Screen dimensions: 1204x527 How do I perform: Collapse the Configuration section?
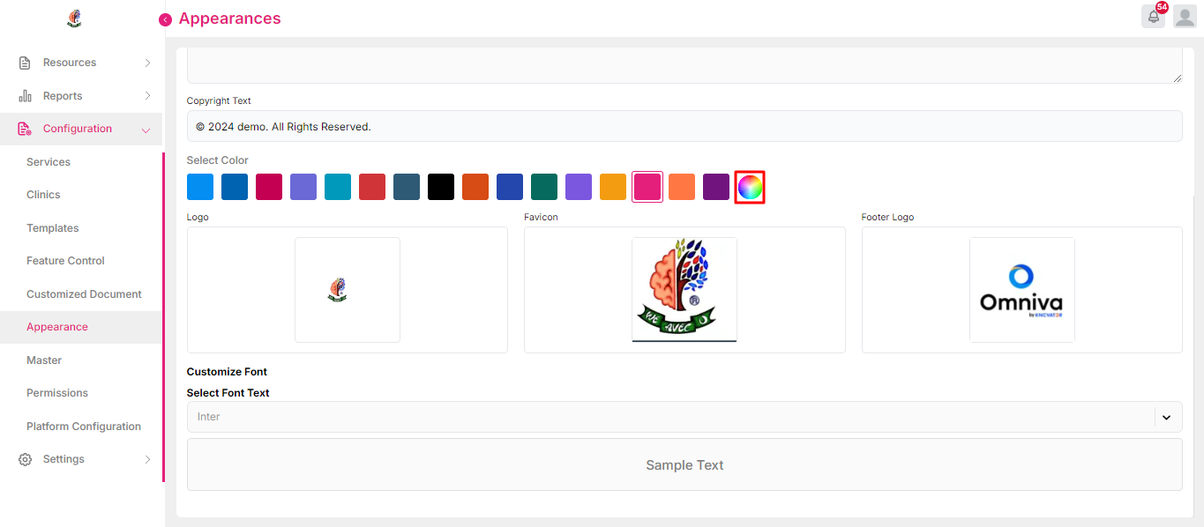coord(146,130)
